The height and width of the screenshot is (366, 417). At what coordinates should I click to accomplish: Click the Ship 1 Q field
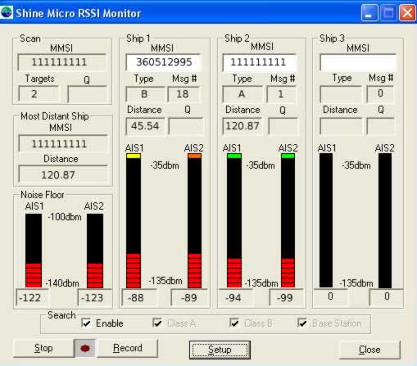186,126
